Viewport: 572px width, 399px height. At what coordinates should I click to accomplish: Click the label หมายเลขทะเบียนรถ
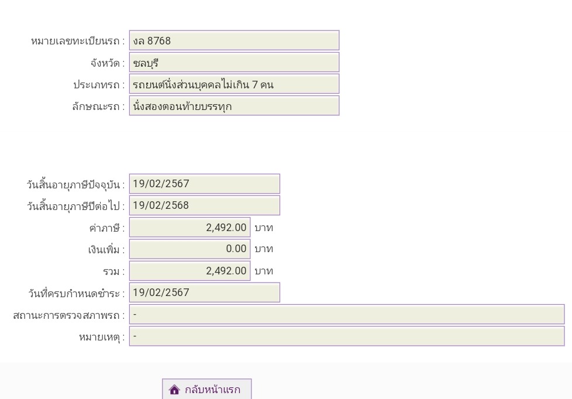coord(78,42)
